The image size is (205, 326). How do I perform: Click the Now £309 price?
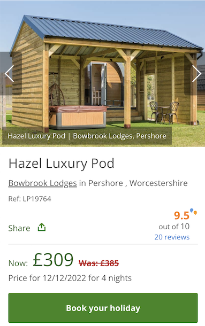coord(53,260)
